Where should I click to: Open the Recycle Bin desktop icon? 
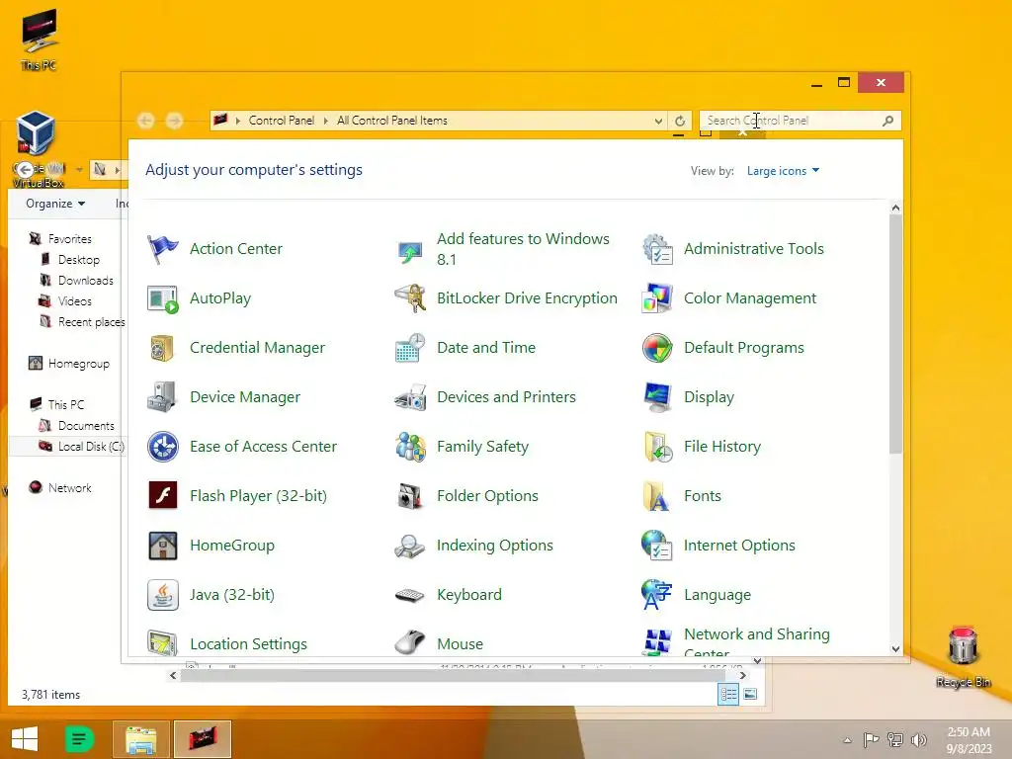tap(963, 656)
